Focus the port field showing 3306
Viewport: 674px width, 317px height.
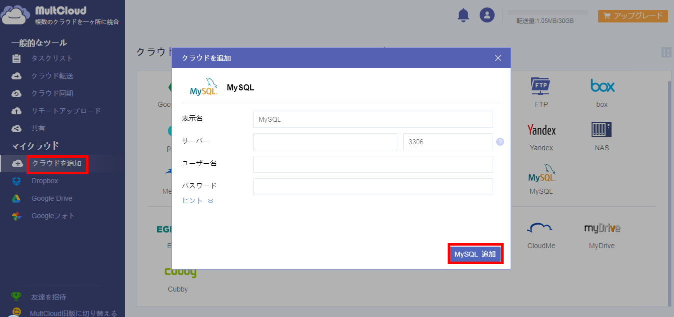[448, 142]
